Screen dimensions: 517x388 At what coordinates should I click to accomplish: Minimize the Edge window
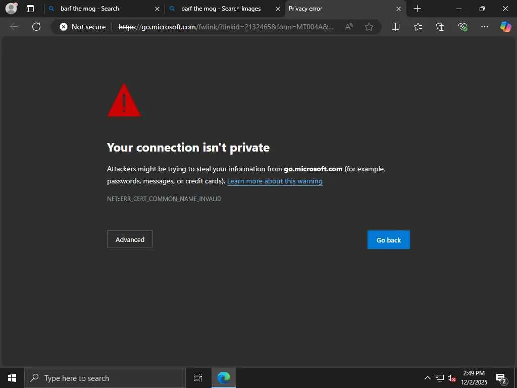(459, 9)
